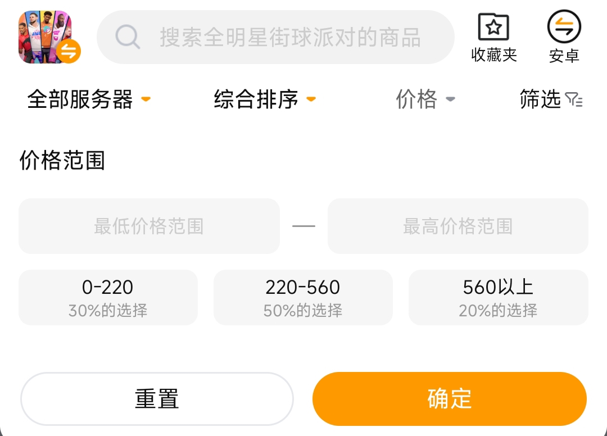Focus the 最高价格范围 maximum price field
Image resolution: width=607 pixels, height=436 pixels.
click(457, 226)
